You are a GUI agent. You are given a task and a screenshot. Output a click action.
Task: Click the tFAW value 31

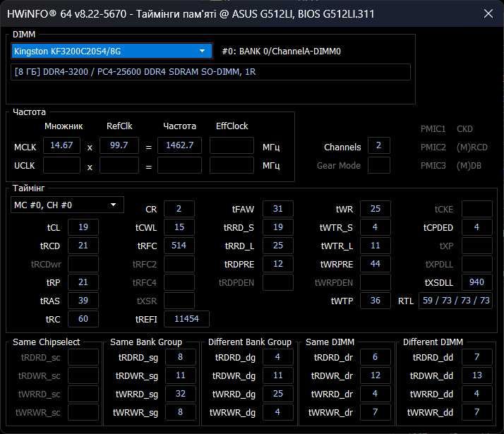coord(278,209)
